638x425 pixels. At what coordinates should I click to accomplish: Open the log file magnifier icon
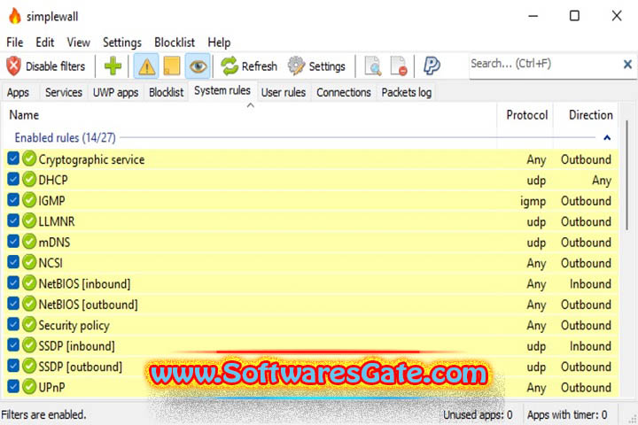point(373,66)
